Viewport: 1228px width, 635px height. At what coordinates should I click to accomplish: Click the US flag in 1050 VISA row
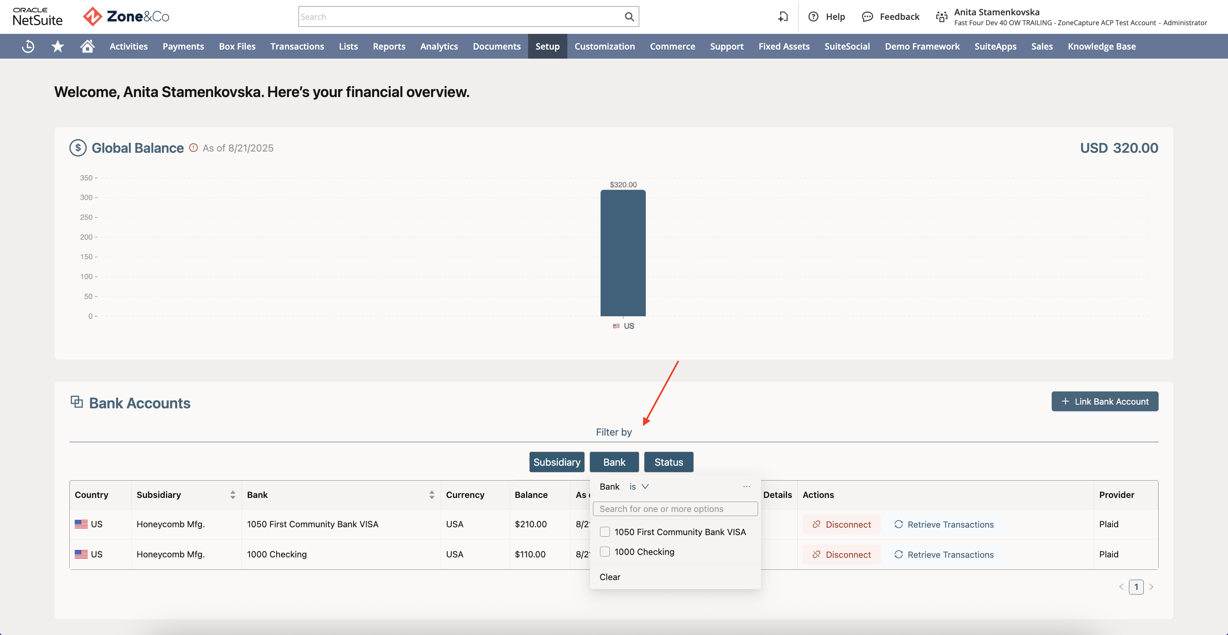(x=81, y=524)
